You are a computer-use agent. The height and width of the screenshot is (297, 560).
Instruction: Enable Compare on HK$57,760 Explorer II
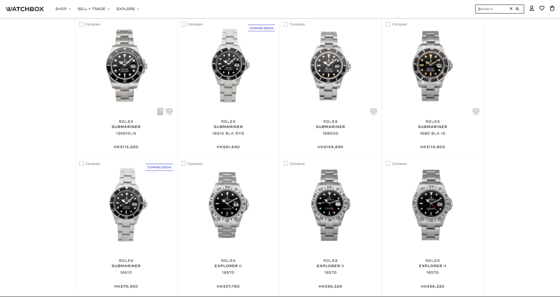tap(183, 164)
